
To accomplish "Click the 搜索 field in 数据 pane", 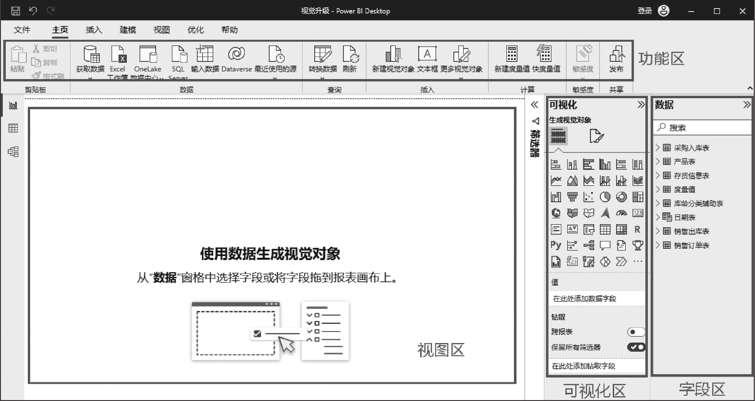I will (704, 127).
